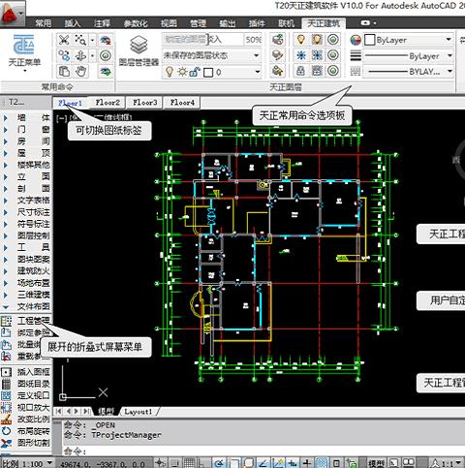Click 定义视口 command
465x468 pixels.
click(26, 395)
